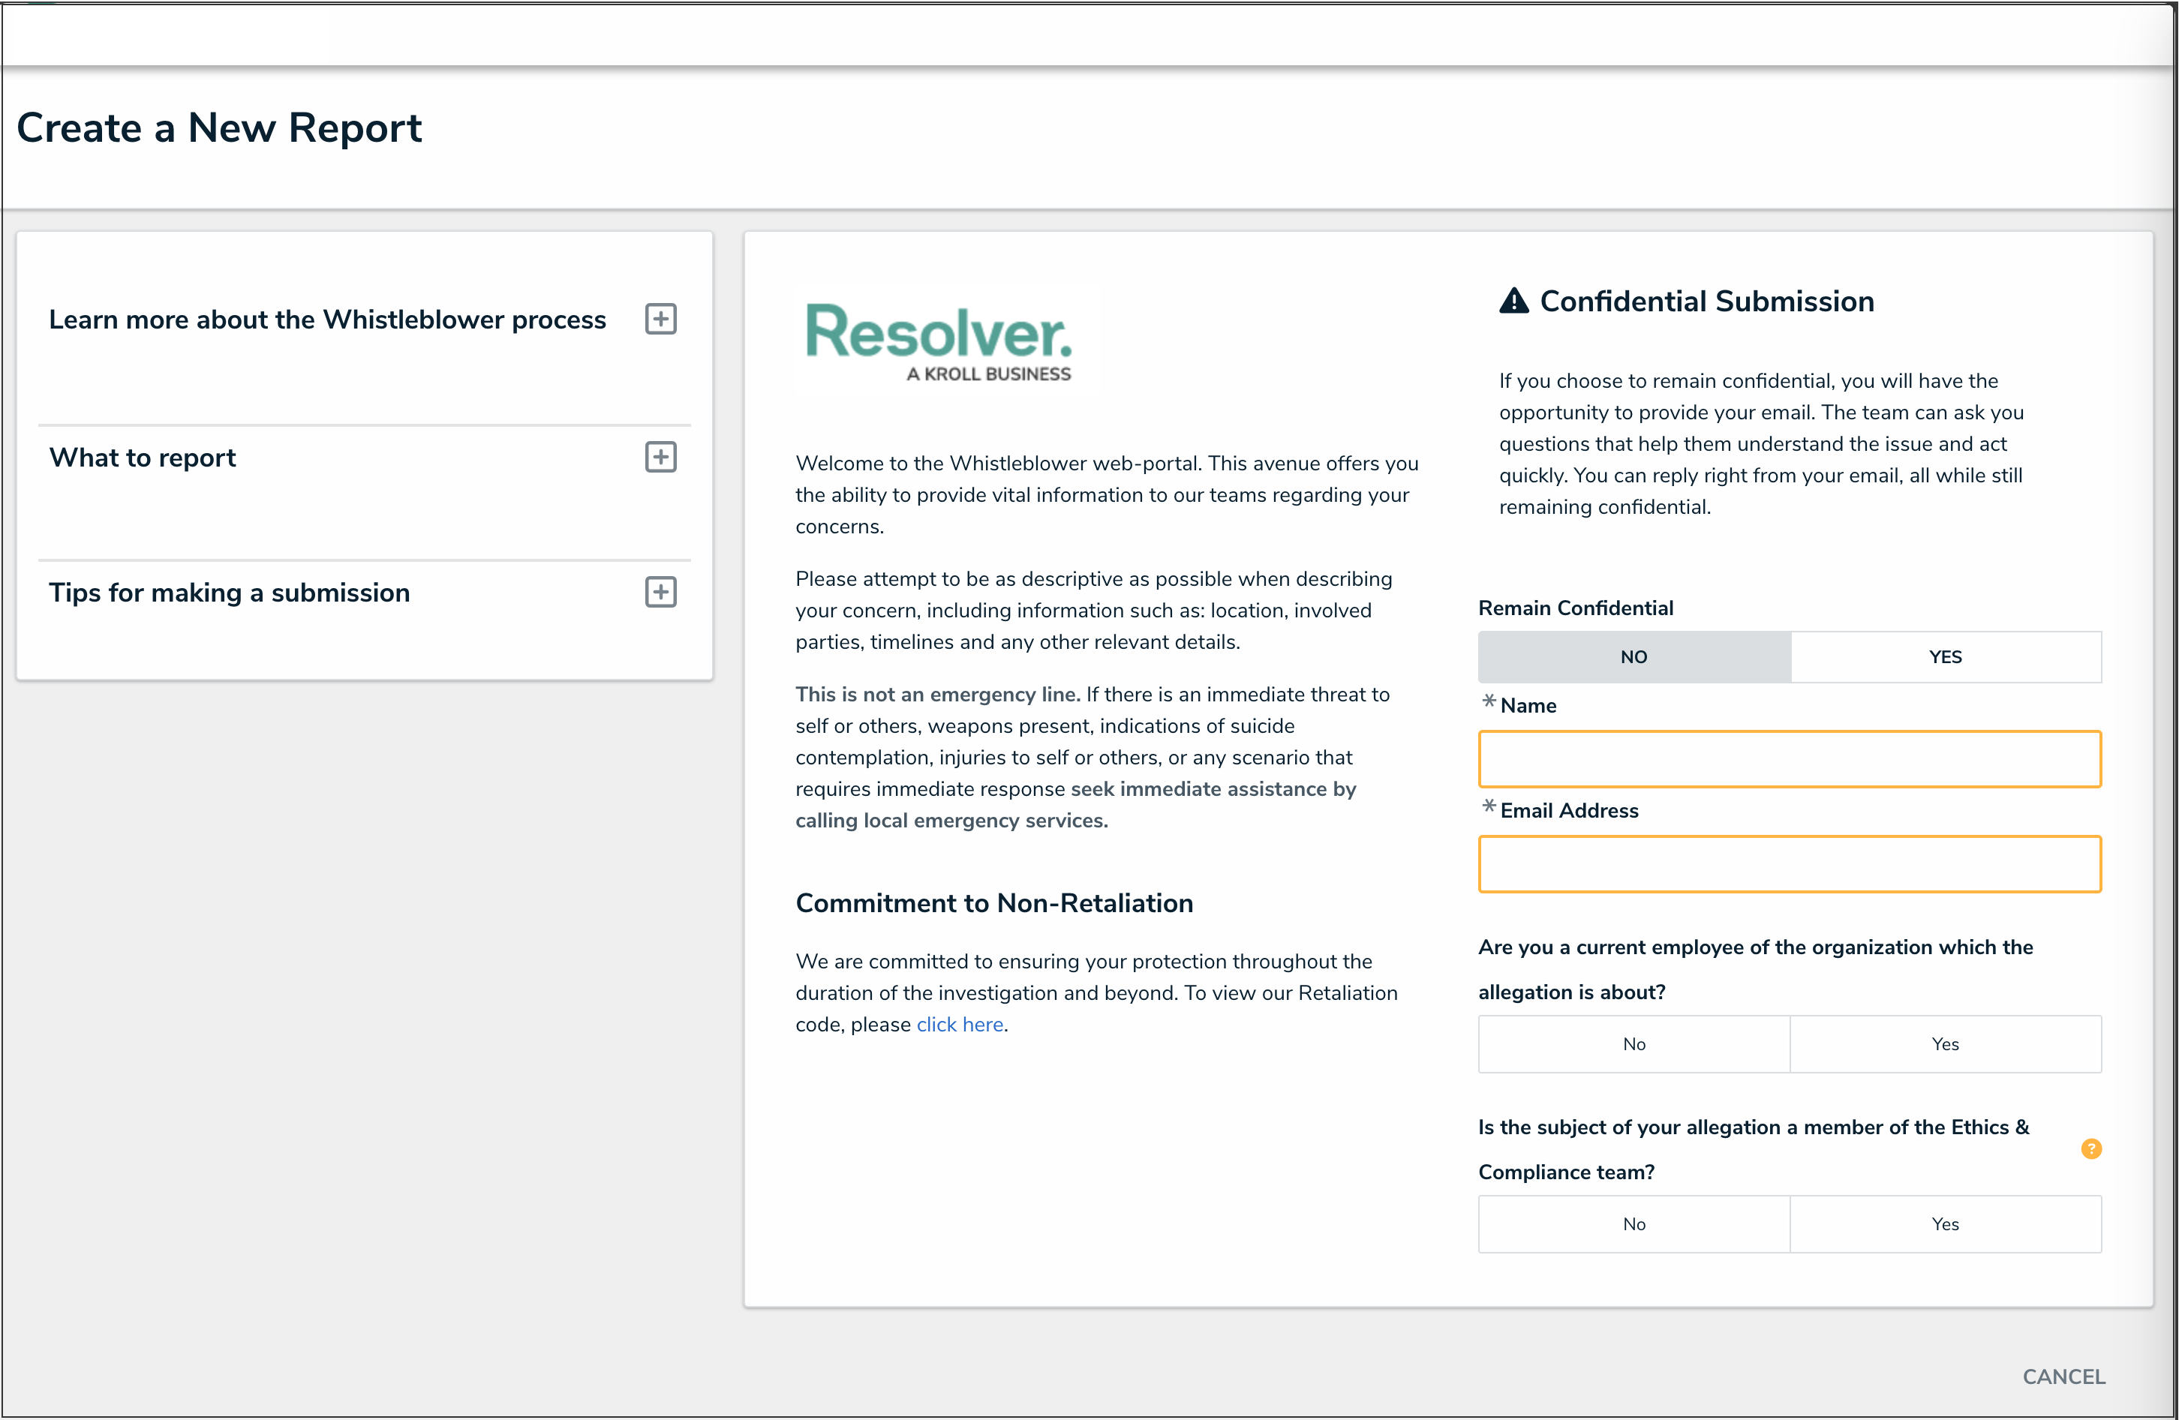Click into the Email Address input field
Screen dimensions: 2179x1420
click(x=1788, y=864)
